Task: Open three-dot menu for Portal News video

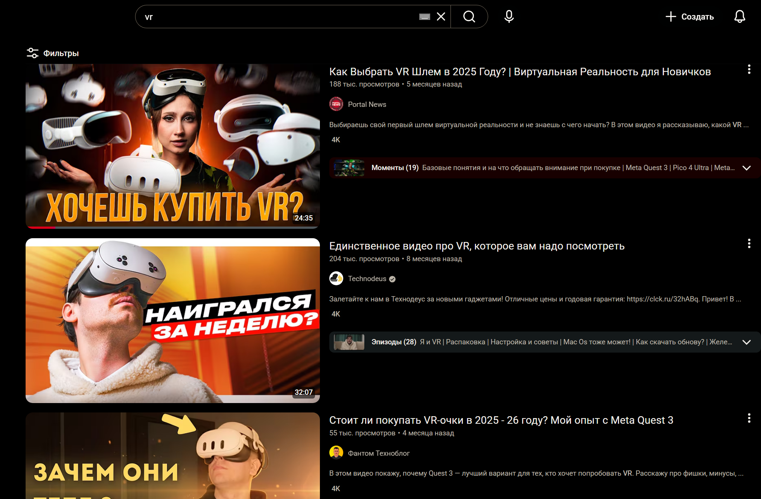Action: [749, 70]
